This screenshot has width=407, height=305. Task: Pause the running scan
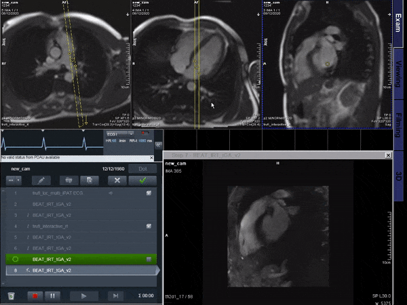(x=52, y=296)
